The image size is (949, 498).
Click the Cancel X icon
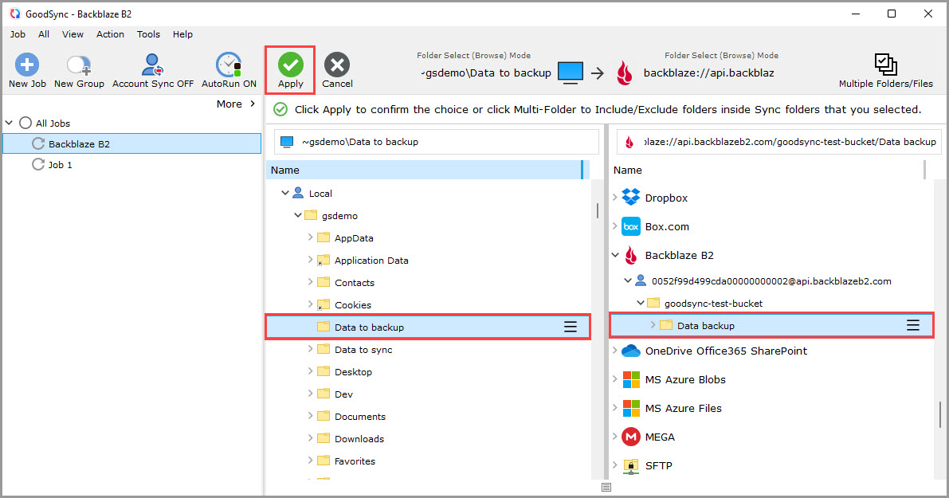[x=337, y=65]
